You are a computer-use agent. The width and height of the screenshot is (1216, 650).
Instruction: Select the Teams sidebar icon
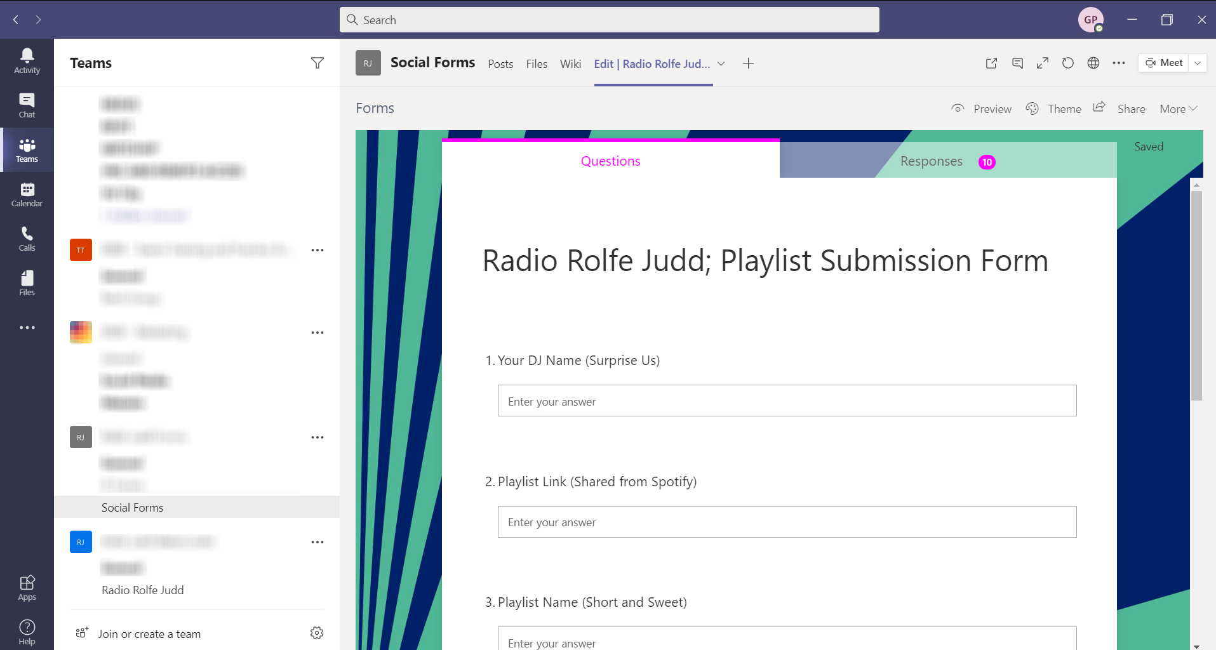[27, 150]
